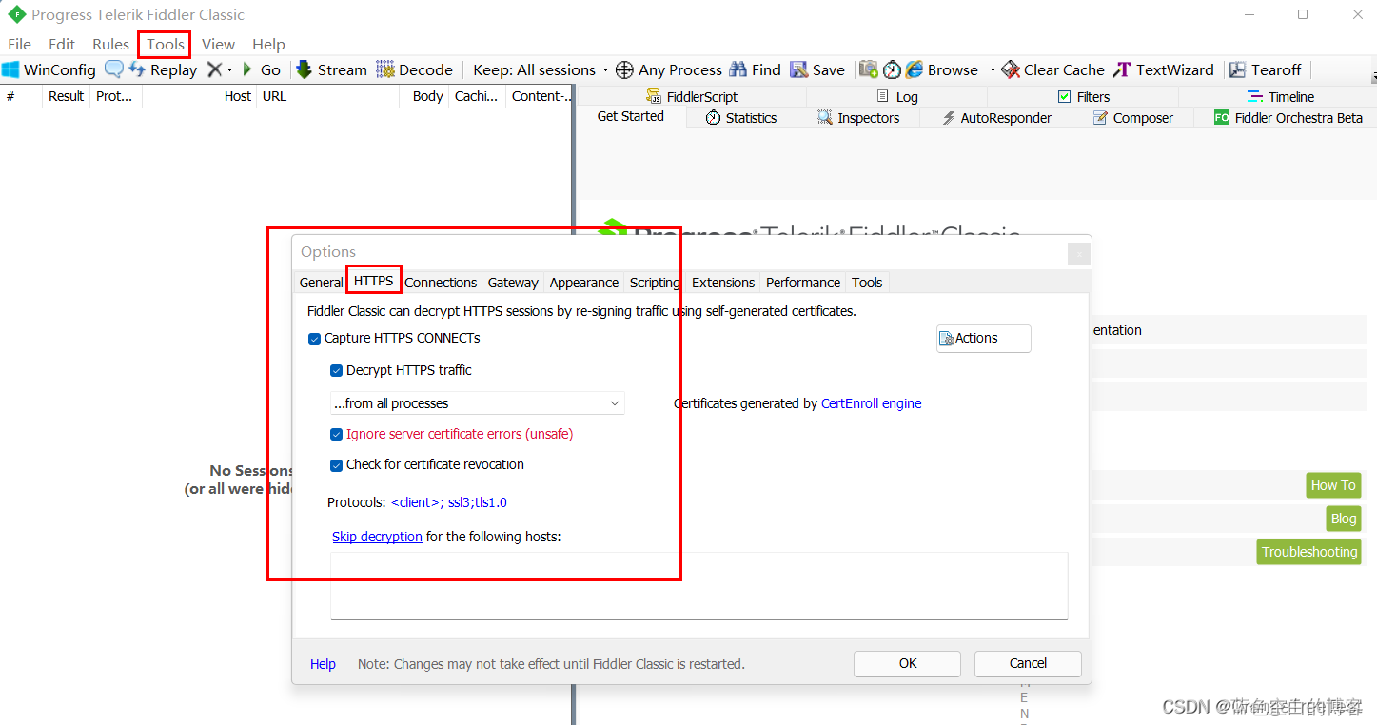Open the '...from all processes' dropdown
Viewport: 1377px width, 725px height.
[x=615, y=402]
